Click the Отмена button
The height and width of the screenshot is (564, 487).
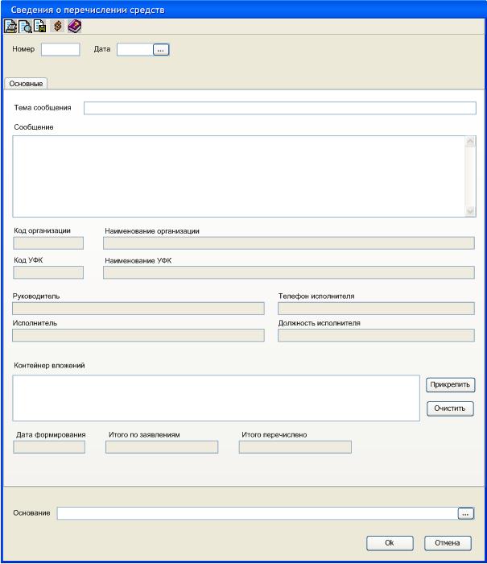pos(448,543)
